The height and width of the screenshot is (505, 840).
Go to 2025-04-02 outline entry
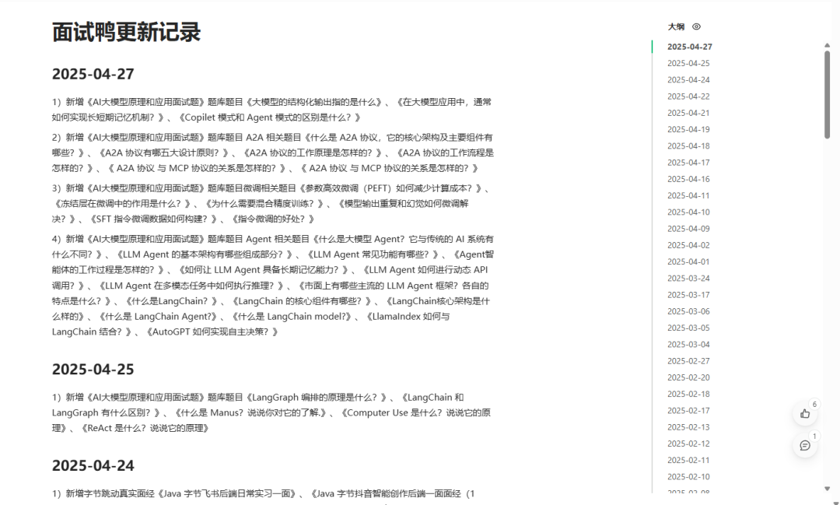[688, 246]
